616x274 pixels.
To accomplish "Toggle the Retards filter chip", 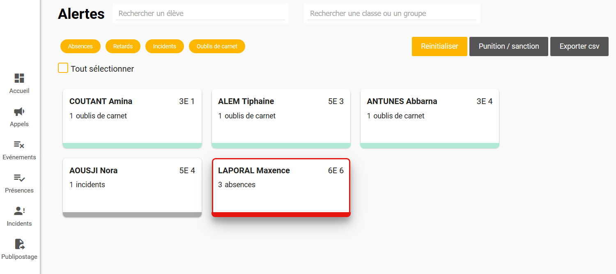I will click(123, 46).
